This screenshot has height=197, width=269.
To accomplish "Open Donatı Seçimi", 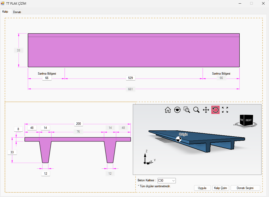I will (245, 188).
